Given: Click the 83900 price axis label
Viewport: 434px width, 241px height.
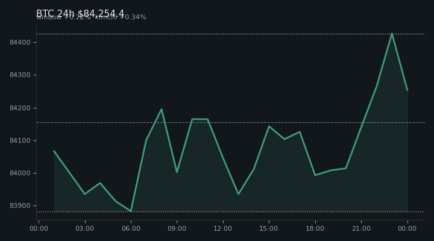Looking at the screenshot, I should [20, 205].
